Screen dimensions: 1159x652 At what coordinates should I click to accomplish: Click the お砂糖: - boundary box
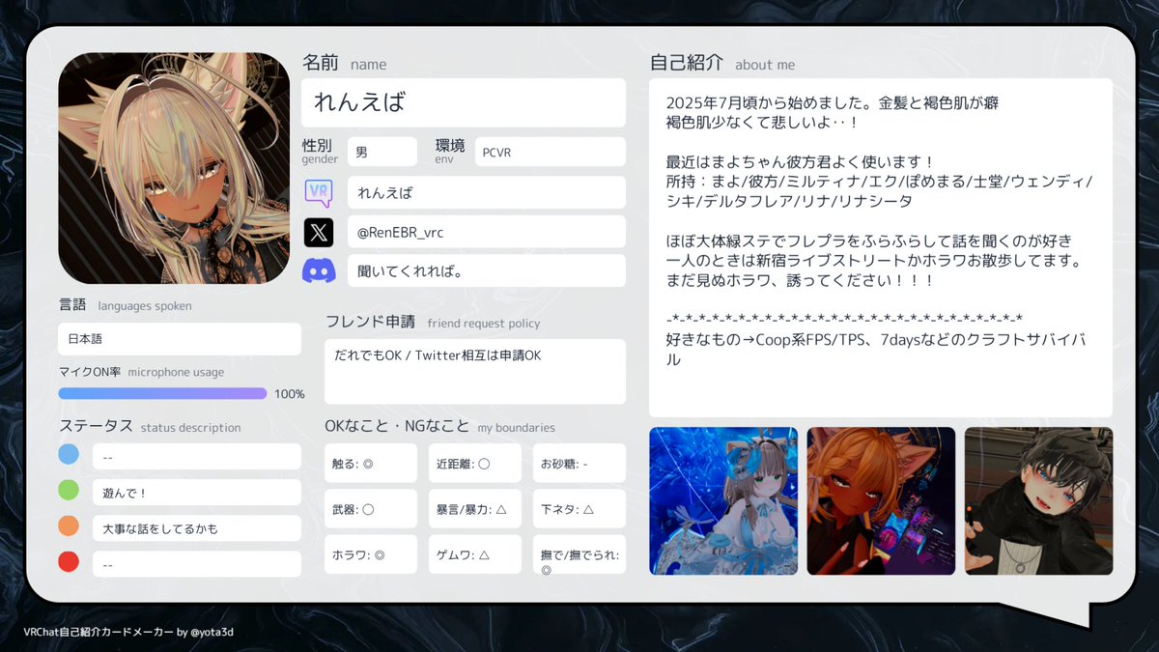(579, 463)
